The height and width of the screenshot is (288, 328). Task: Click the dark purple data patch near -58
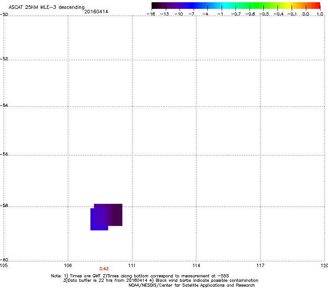click(117, 215)
